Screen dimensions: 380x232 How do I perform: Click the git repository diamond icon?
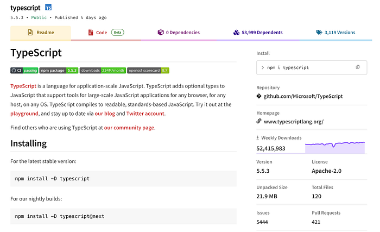pos(259,96)
